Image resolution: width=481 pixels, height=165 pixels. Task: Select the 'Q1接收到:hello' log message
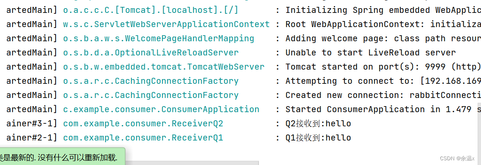click(x=318, y=137)
